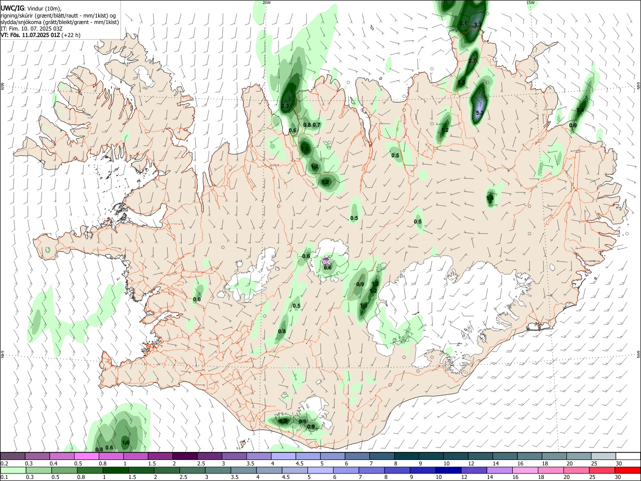Viewport: 641px width, 481px height.
Task: Click the darkest purple 2 swatch in upper legend
Action: coord(185,456)
